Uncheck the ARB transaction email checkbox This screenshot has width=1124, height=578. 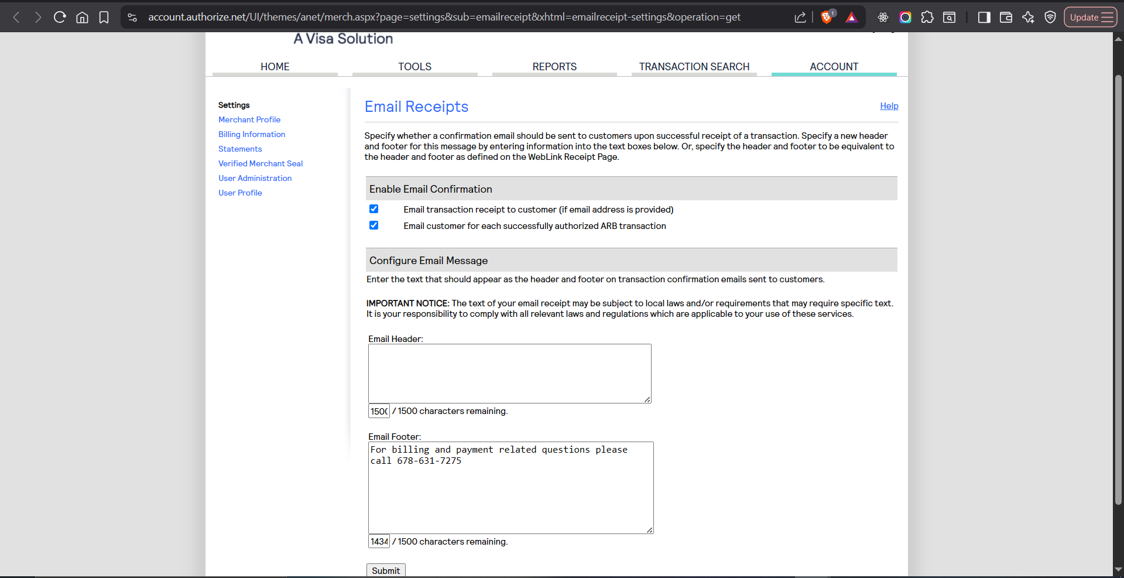pos(374,225)
